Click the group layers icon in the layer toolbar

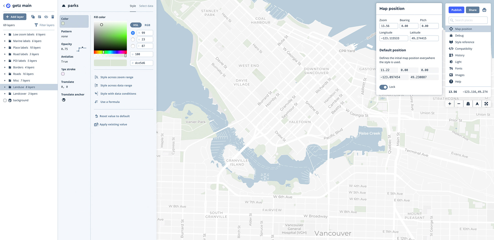39,17
